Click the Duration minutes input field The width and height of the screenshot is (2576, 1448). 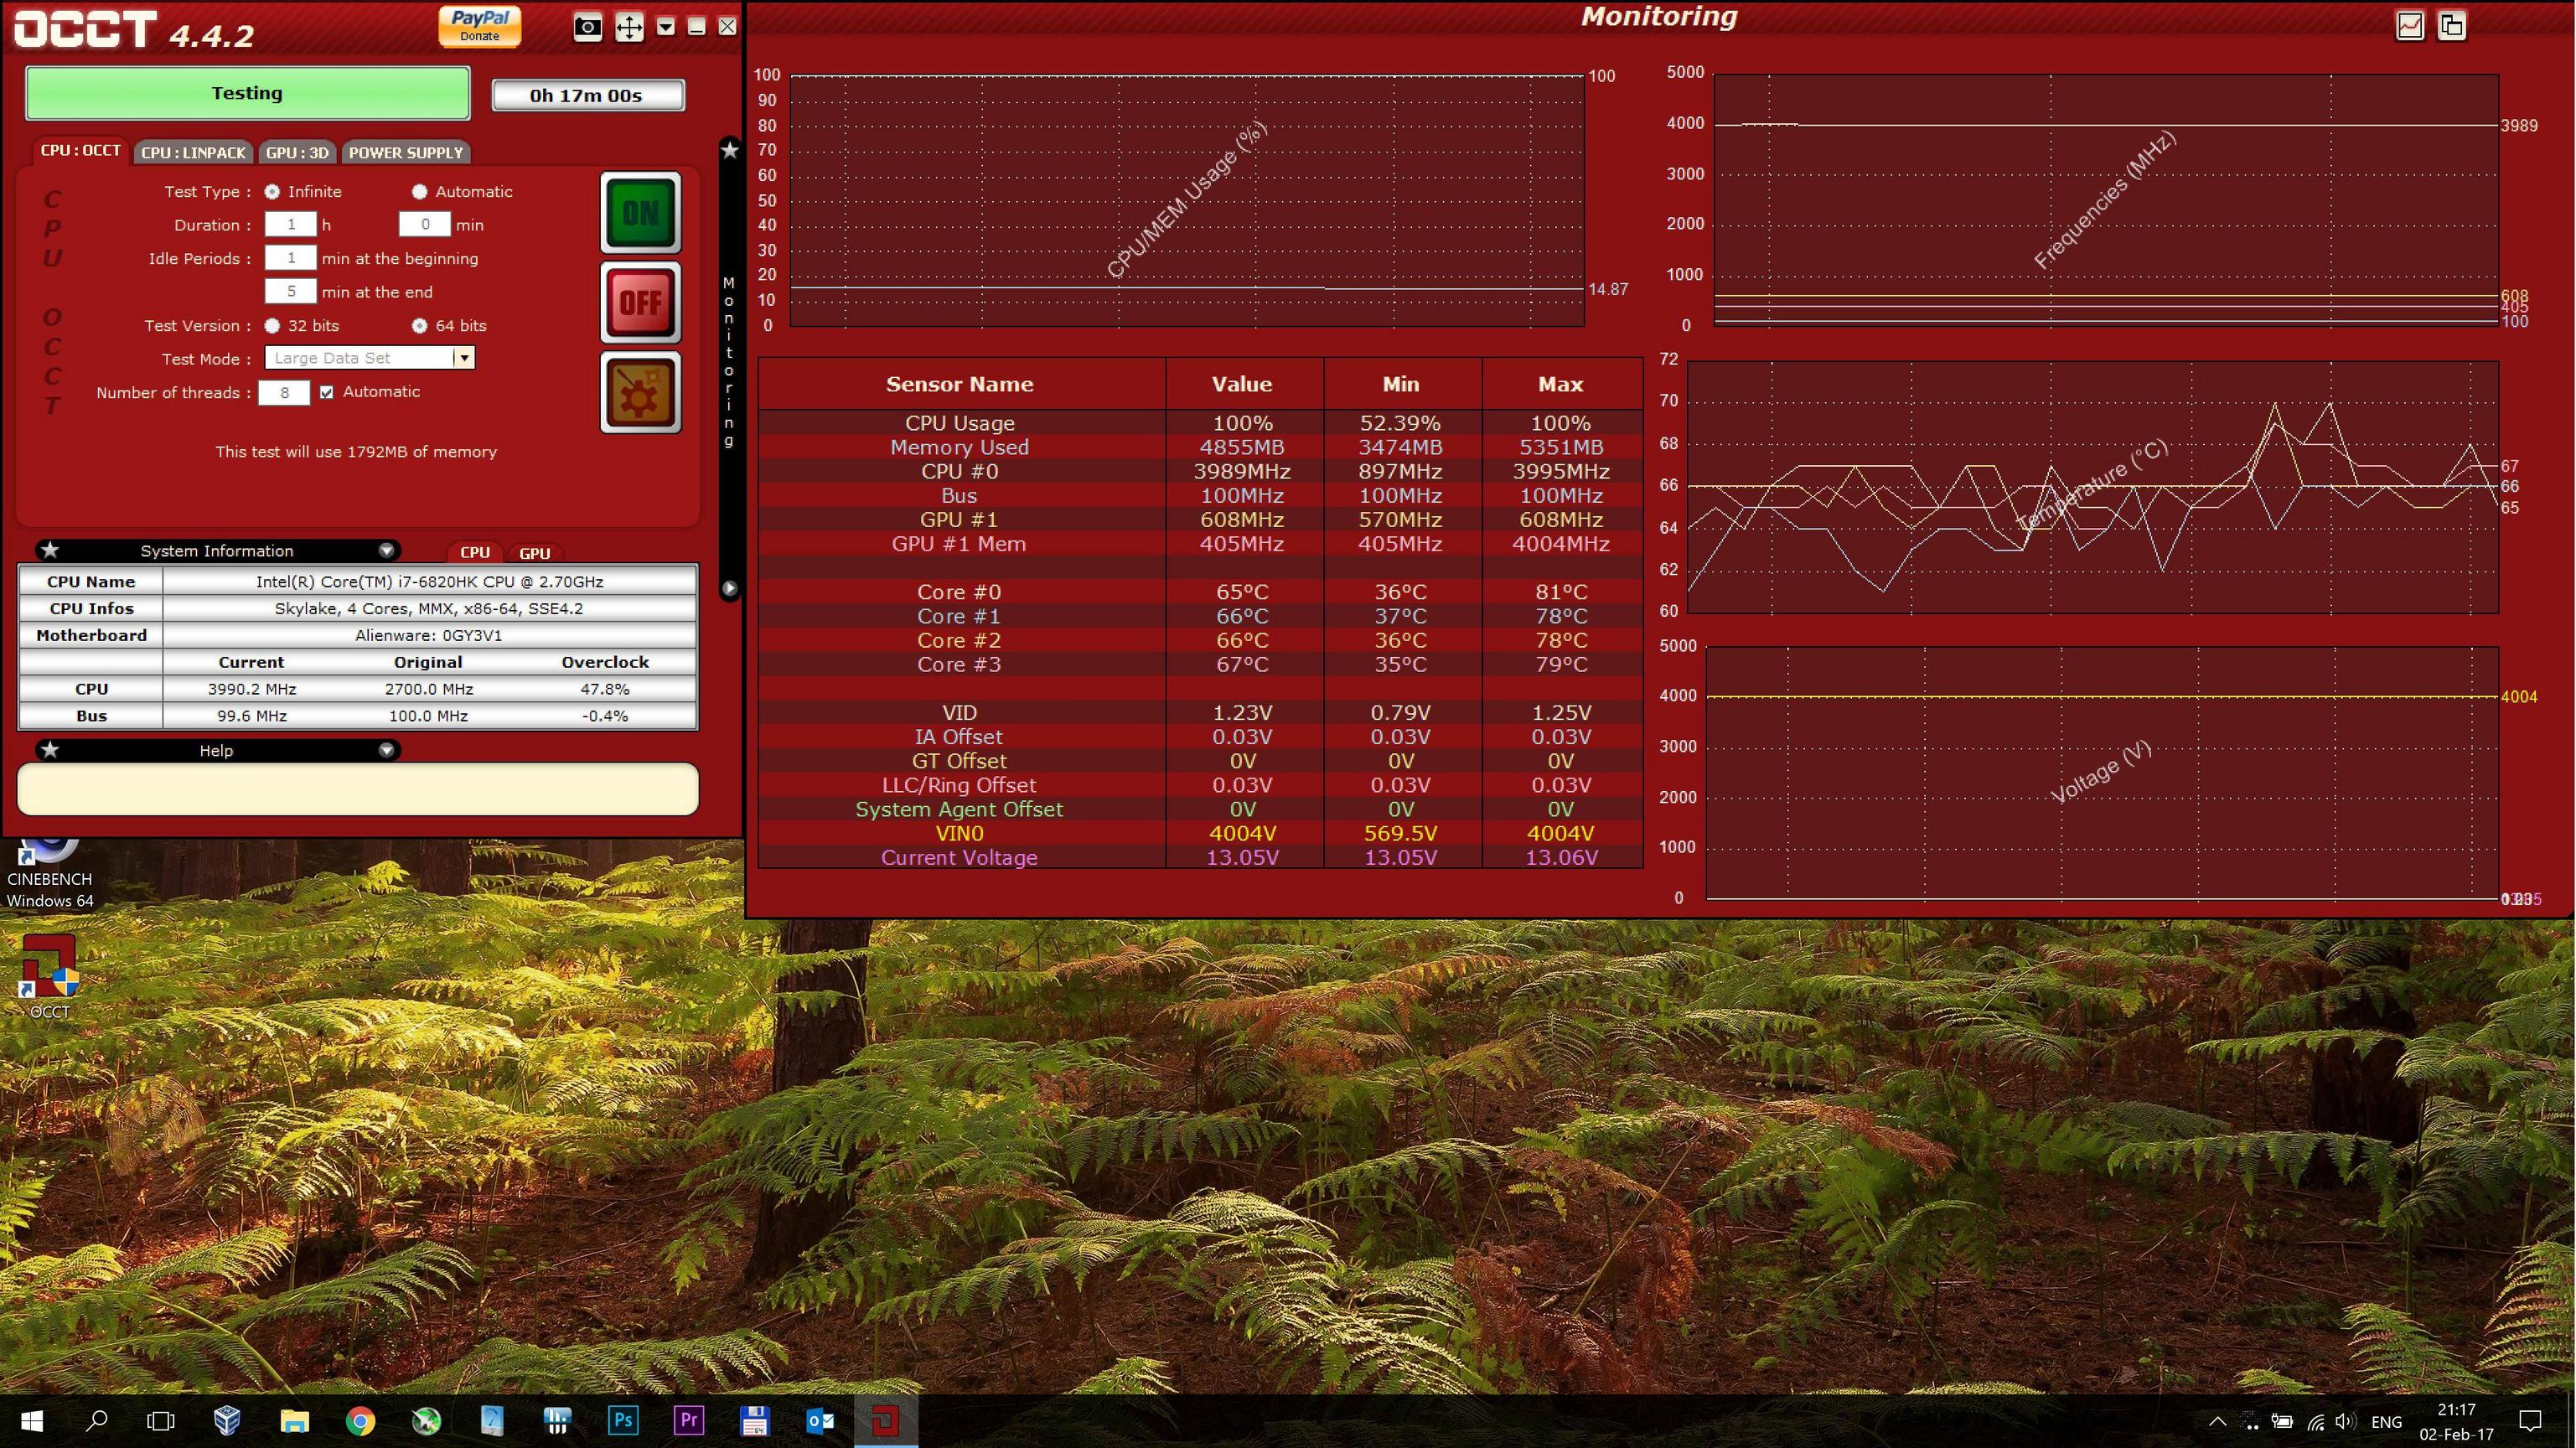(x=425, y=224)
